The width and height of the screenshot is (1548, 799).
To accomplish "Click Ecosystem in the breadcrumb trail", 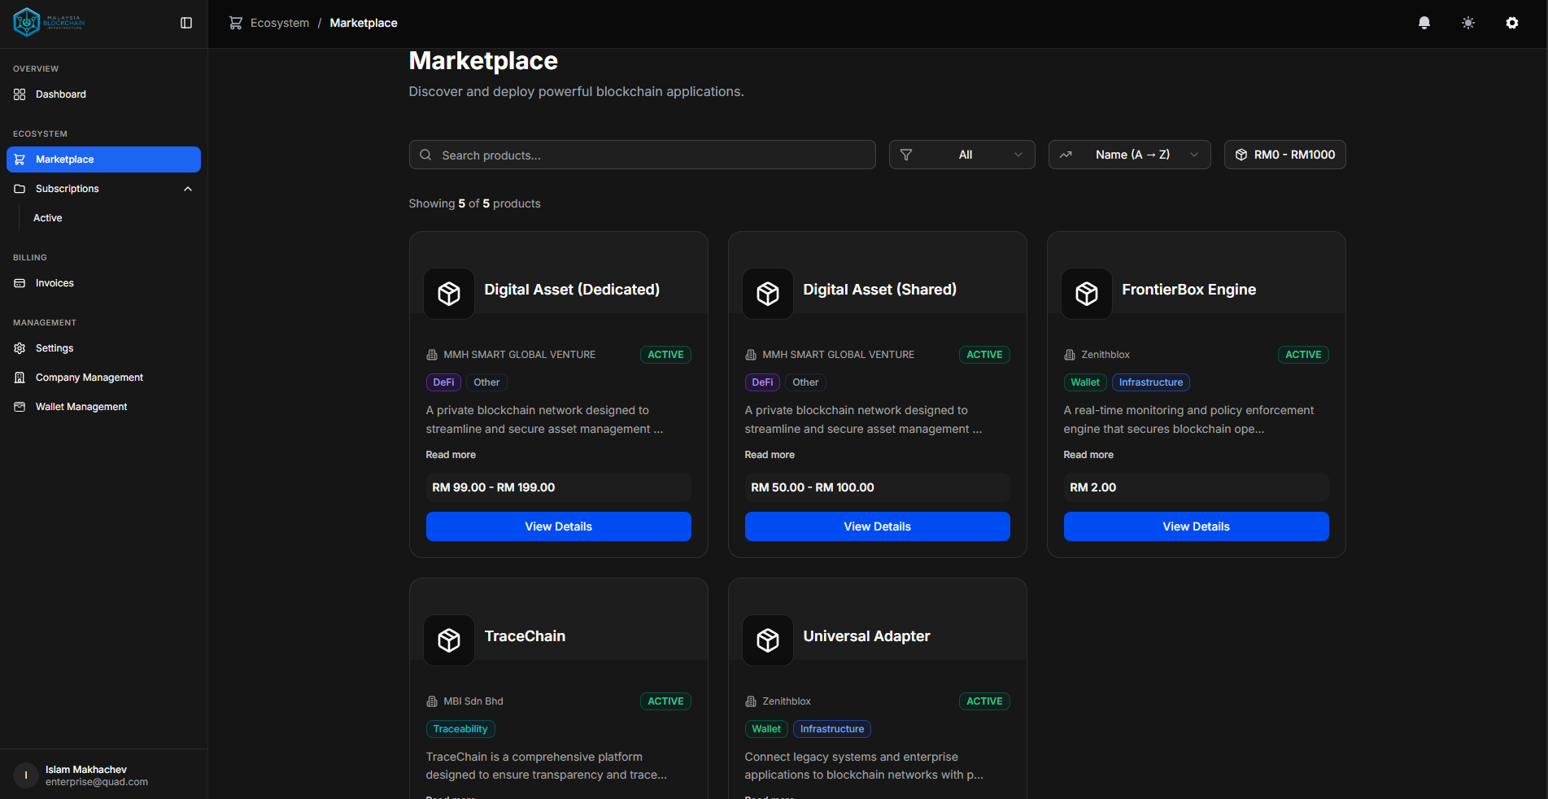I will [280, 23].
